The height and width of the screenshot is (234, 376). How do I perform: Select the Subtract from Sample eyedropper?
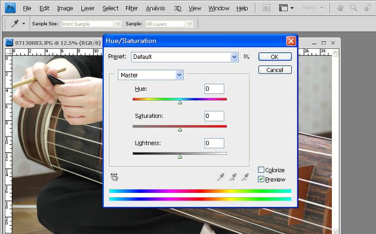click(245, 177)
